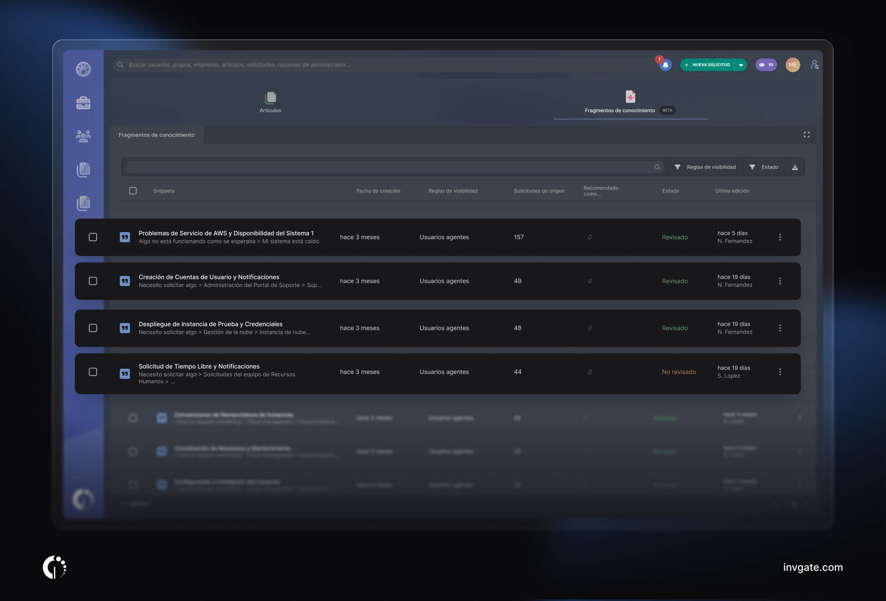Click the user switch icon at top right
The width and height of the screenshot is (886, 601).
tap(815, 65)
